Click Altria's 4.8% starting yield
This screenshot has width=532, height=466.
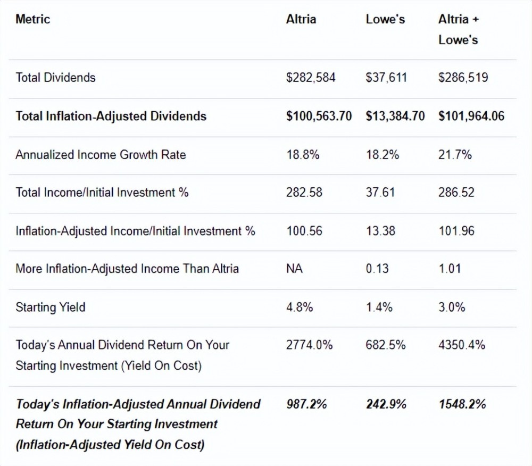coord(300,307)
